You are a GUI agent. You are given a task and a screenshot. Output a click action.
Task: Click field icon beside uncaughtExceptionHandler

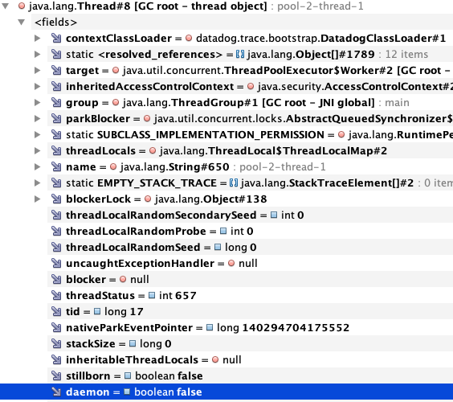click(56, 263)
